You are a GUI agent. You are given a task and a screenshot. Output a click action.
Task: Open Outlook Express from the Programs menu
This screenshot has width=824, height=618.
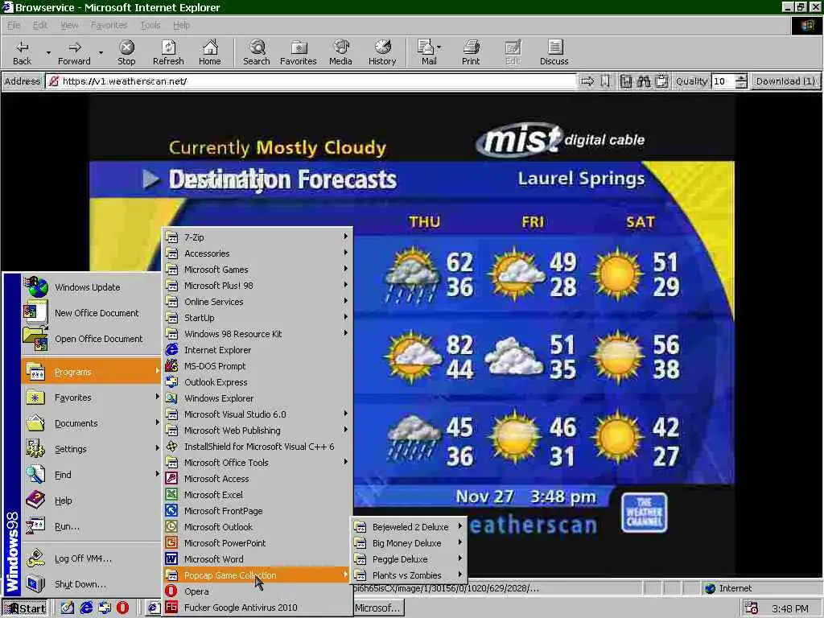click(x=257, y=382)
